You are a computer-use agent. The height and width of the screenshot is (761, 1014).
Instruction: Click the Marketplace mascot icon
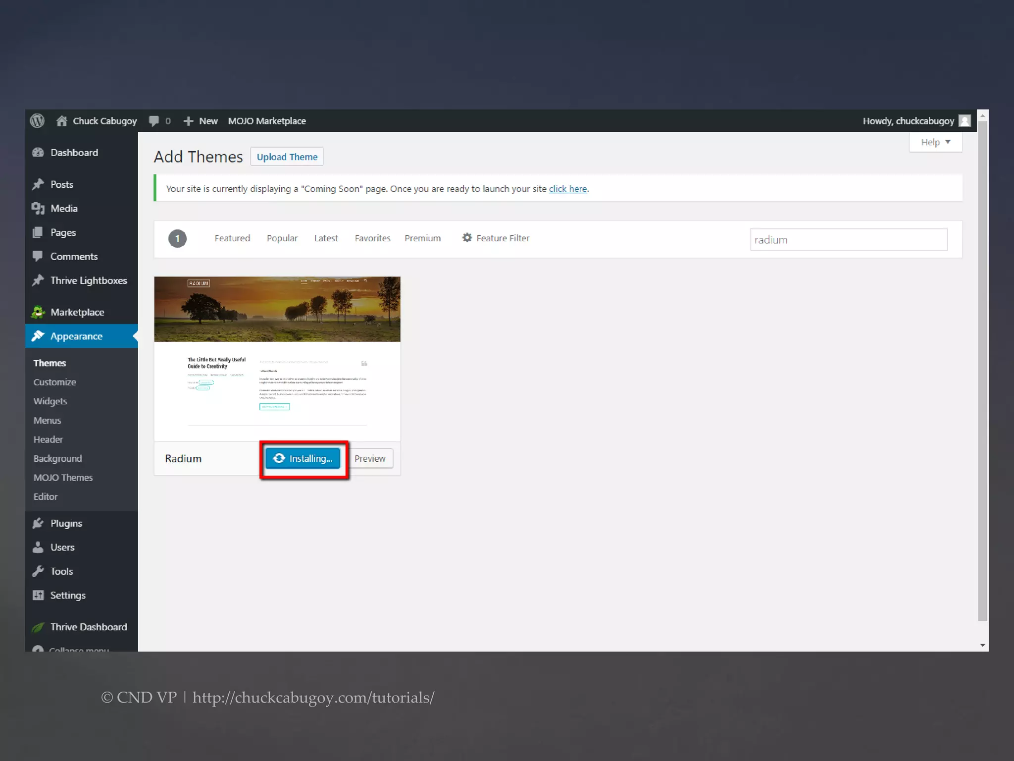38,312
